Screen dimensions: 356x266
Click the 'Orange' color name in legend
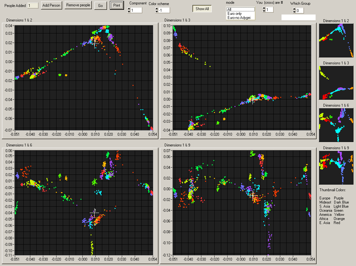339,219
